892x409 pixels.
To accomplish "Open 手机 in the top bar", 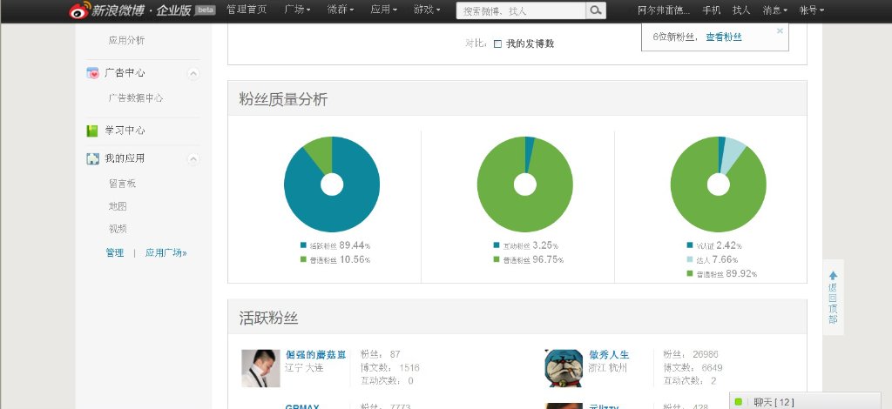I will click(711, 10).
